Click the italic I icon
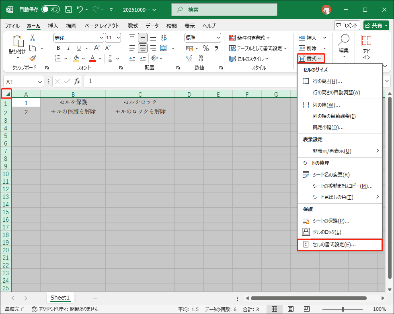The image size is (394, 314). [68, 48]
